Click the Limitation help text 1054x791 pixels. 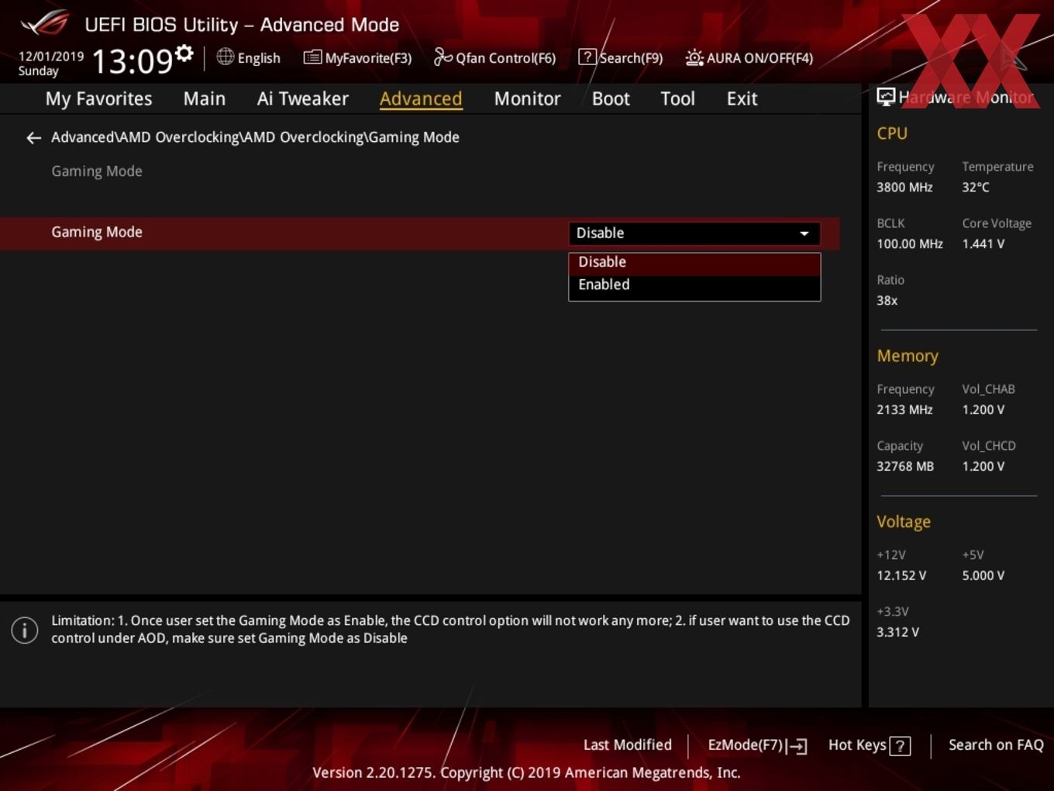tap(450, 630)
